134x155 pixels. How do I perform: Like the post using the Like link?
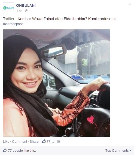coord(6,142)
